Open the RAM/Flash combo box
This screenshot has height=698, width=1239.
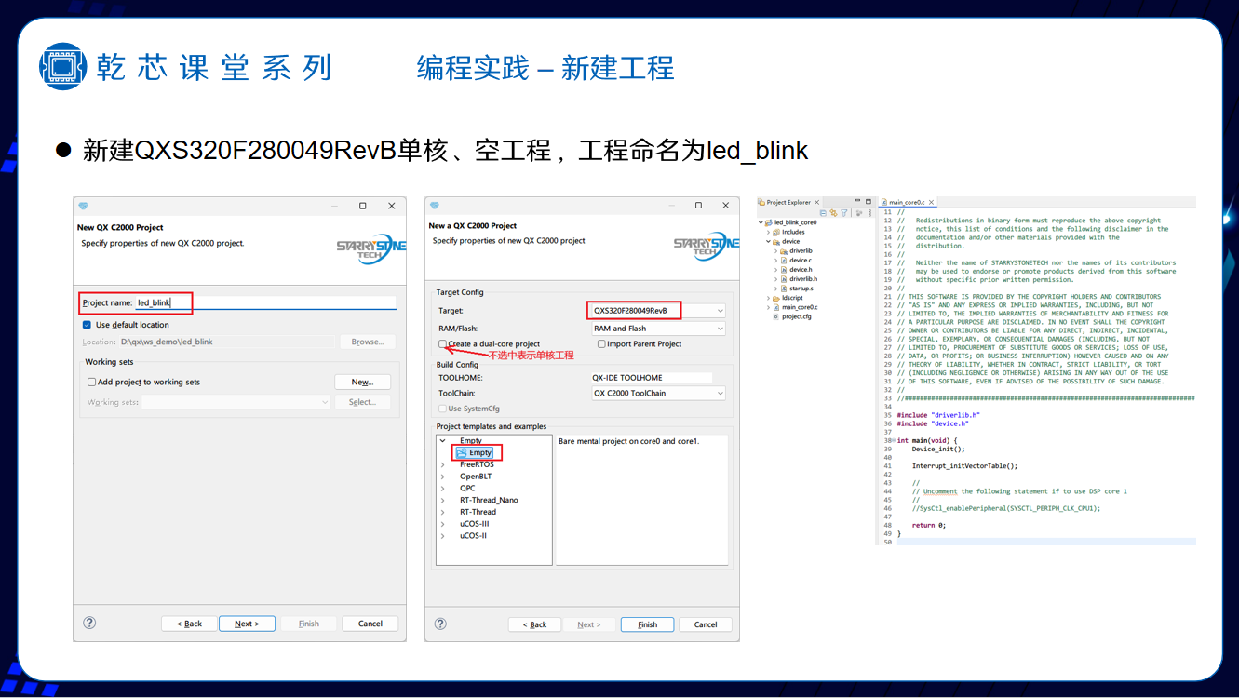click(x=658, y=329)
